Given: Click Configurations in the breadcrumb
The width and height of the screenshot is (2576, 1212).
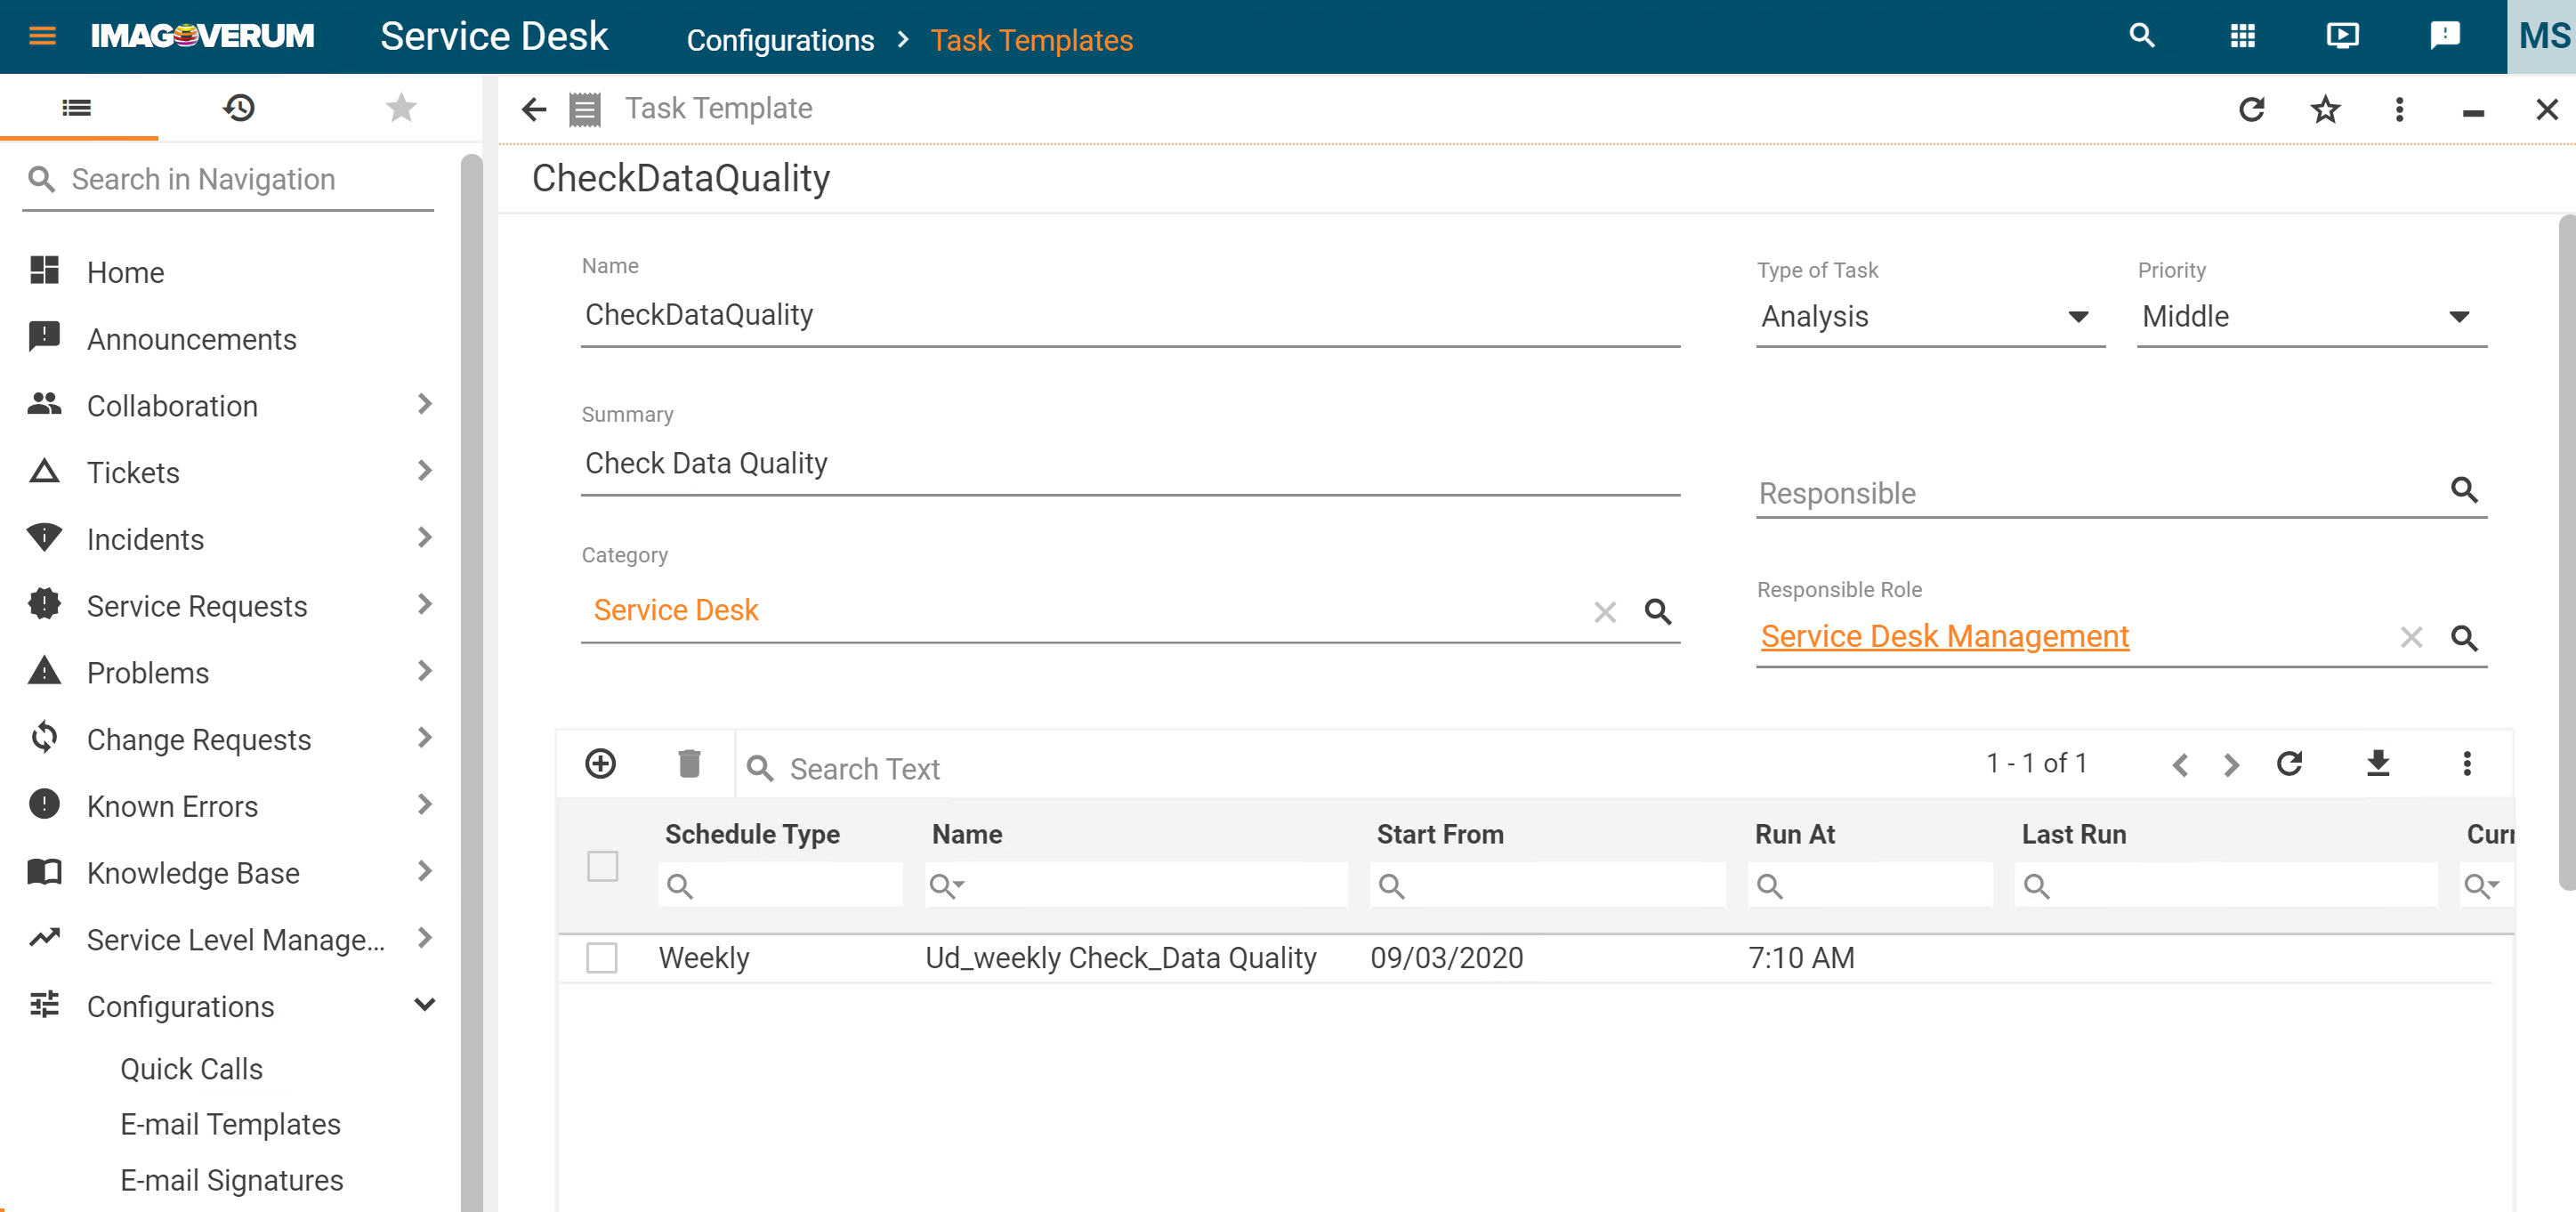Looking at the screenshot, I should click(x=780, y=40).
